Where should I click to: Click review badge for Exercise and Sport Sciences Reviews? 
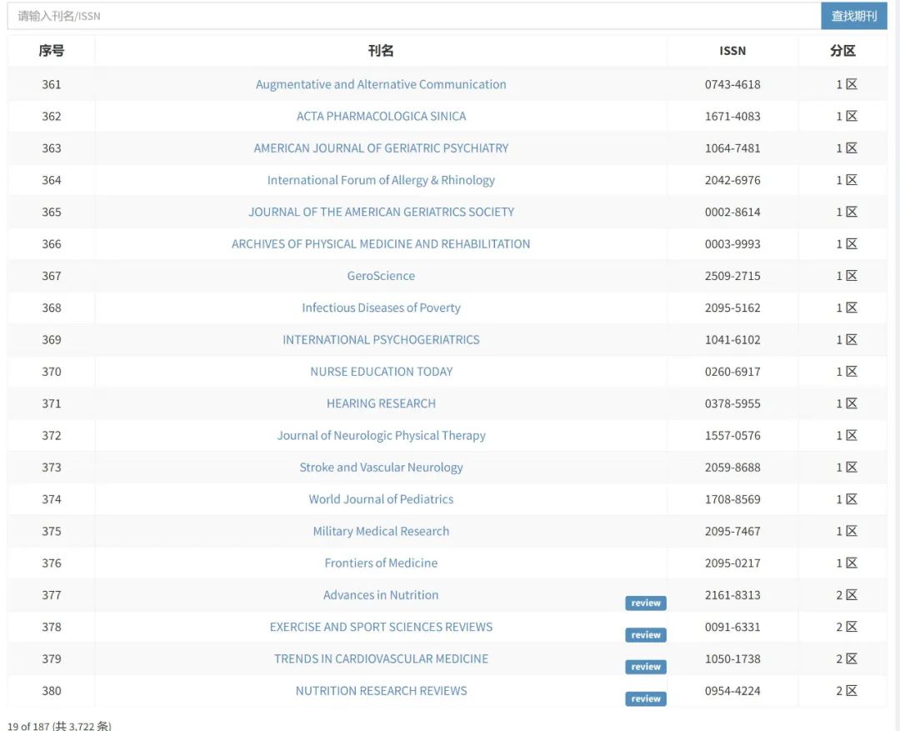tap(645, 635)
